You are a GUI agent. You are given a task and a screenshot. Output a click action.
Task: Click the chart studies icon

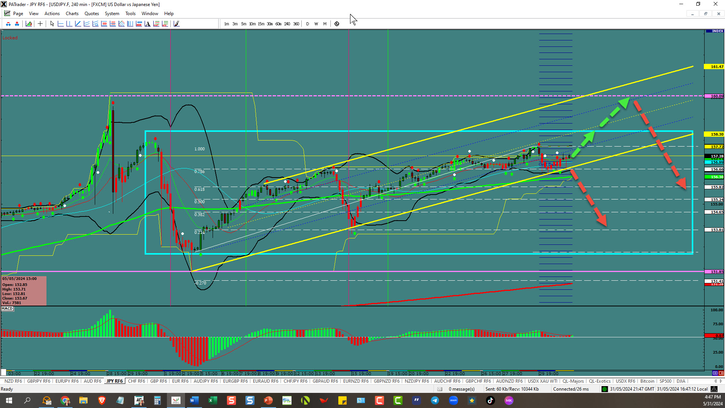(x=28, y=24)
